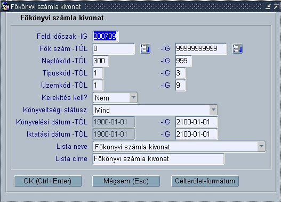Open the Kerekítés kell? dropdown
The width and height of the screenshot is (281, 202).
point(133,98)
